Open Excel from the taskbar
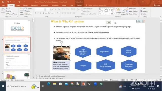The height and width of the screenshot is (91, 162). [101, 84]
